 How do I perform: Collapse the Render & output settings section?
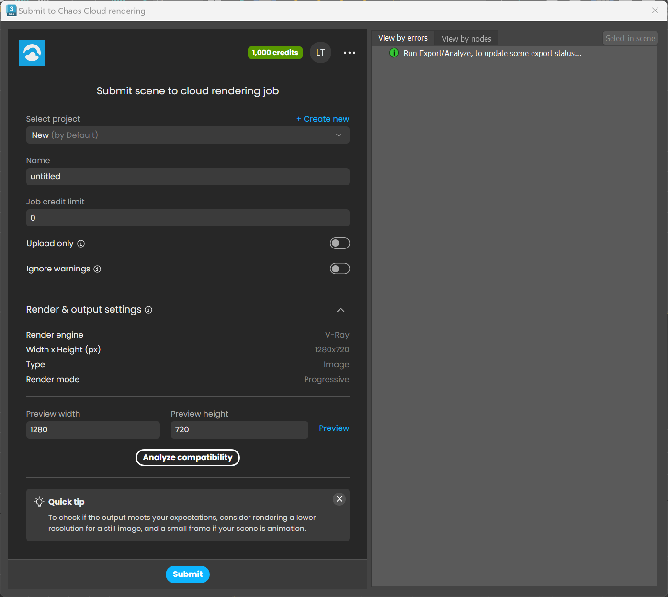click(x=340, y=310)
